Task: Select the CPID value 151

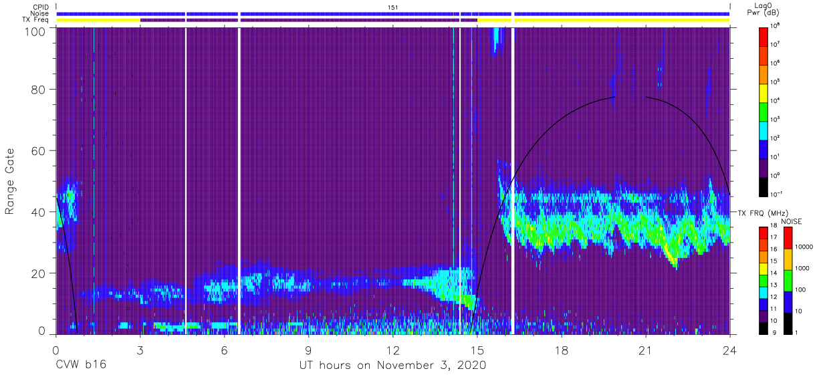Action: 393,7
